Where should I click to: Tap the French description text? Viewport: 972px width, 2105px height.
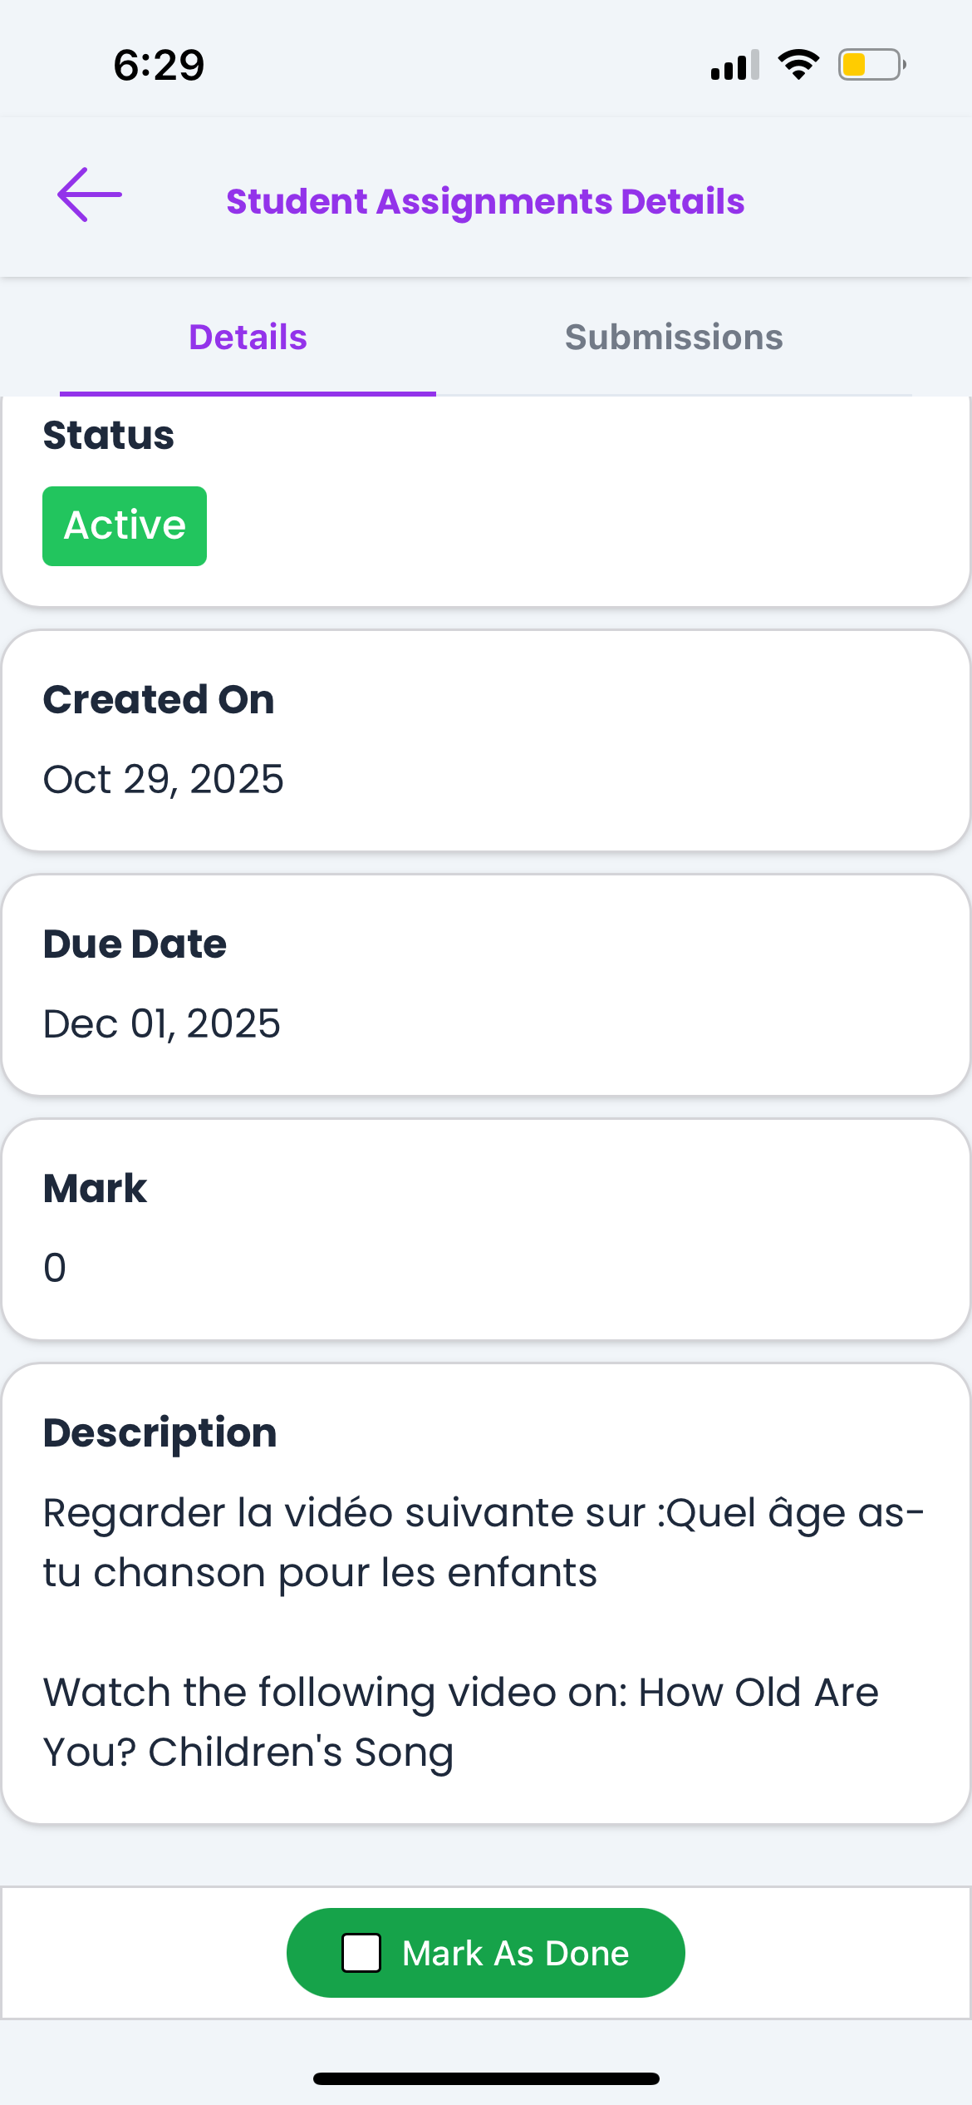coord(484,1543)
